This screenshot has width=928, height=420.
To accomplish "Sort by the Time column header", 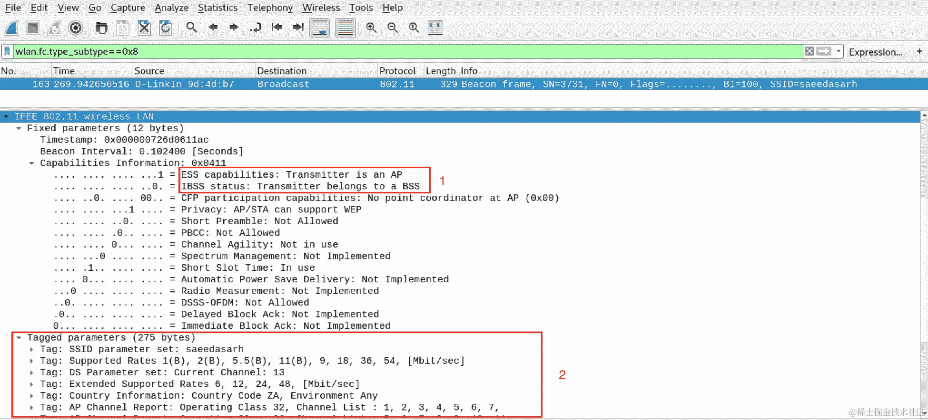I will click(92, 71).
